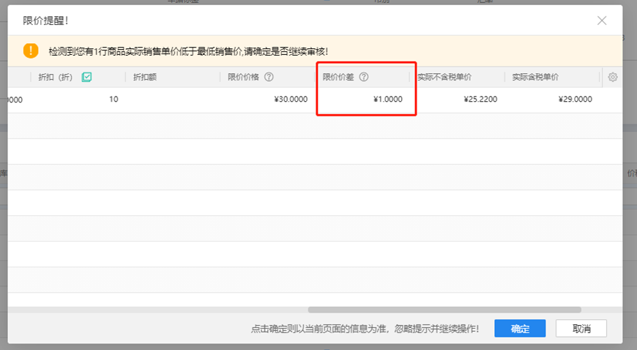Click the 实际不含税单价 column header
Screen dimensions: 637x350
click(444, 77)
